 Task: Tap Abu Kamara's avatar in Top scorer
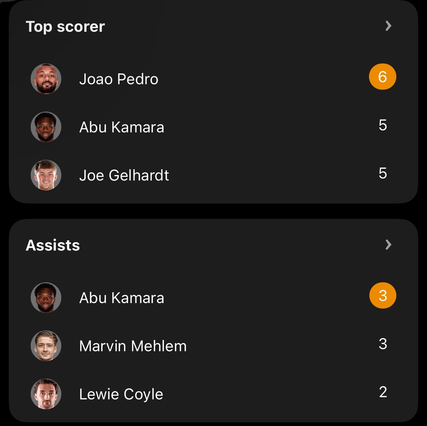pyautogui.click(x=46, y=127)
